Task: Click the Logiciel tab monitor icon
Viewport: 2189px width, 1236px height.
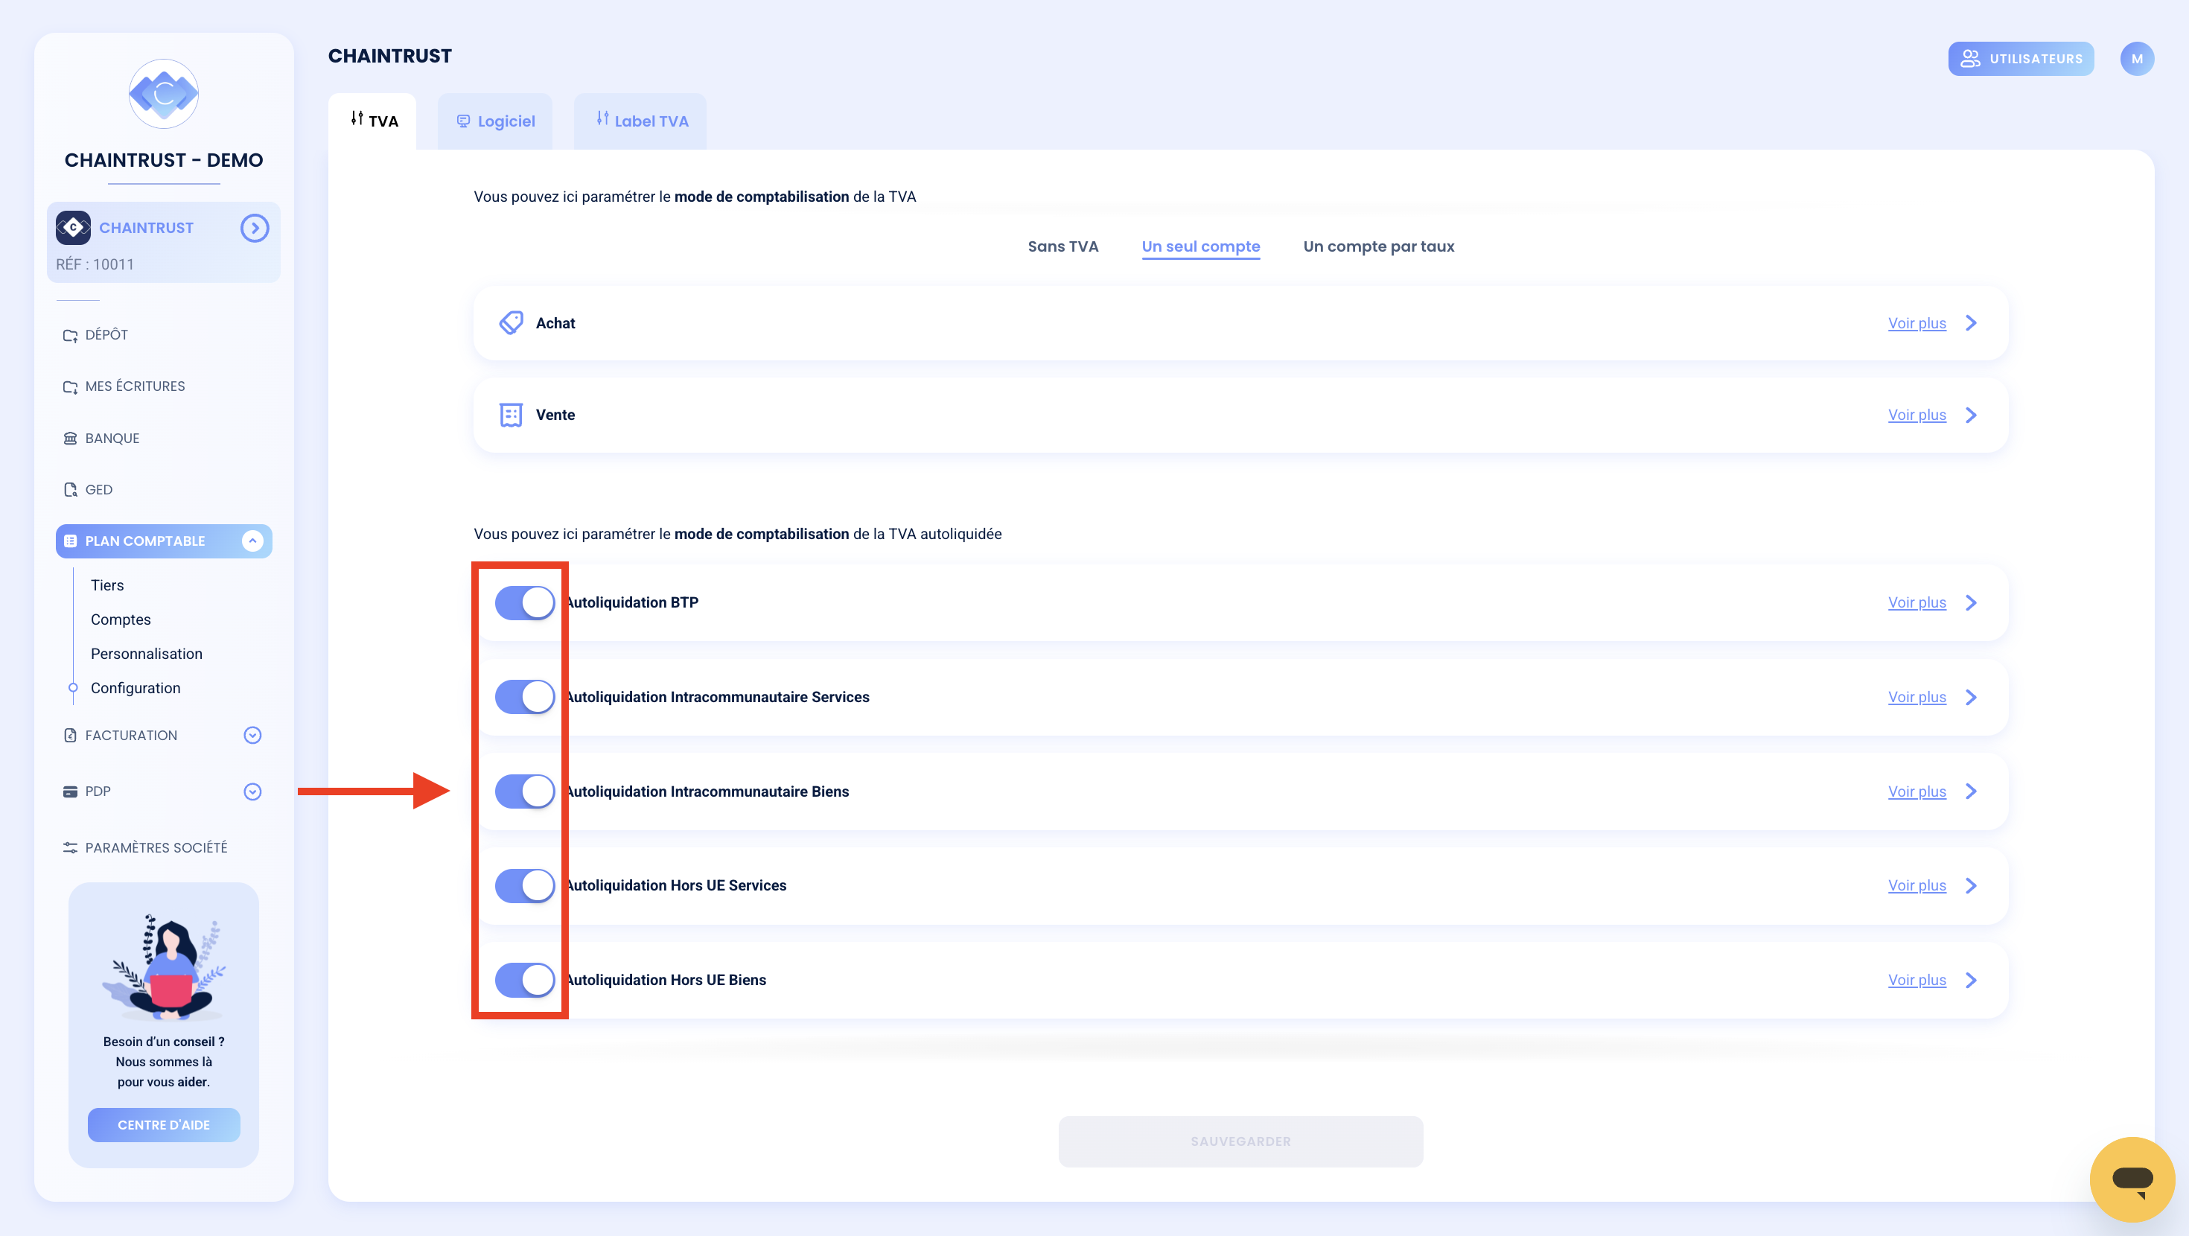Action: pyautogui.click(x=463, y=121)
